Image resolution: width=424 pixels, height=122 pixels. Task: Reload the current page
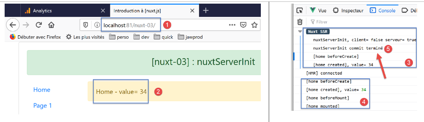[39, 25]
